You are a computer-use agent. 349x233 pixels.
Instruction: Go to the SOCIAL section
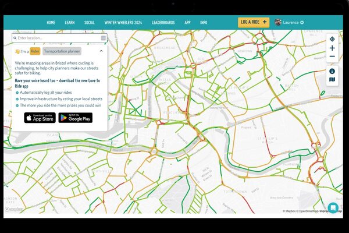[89, 23]
